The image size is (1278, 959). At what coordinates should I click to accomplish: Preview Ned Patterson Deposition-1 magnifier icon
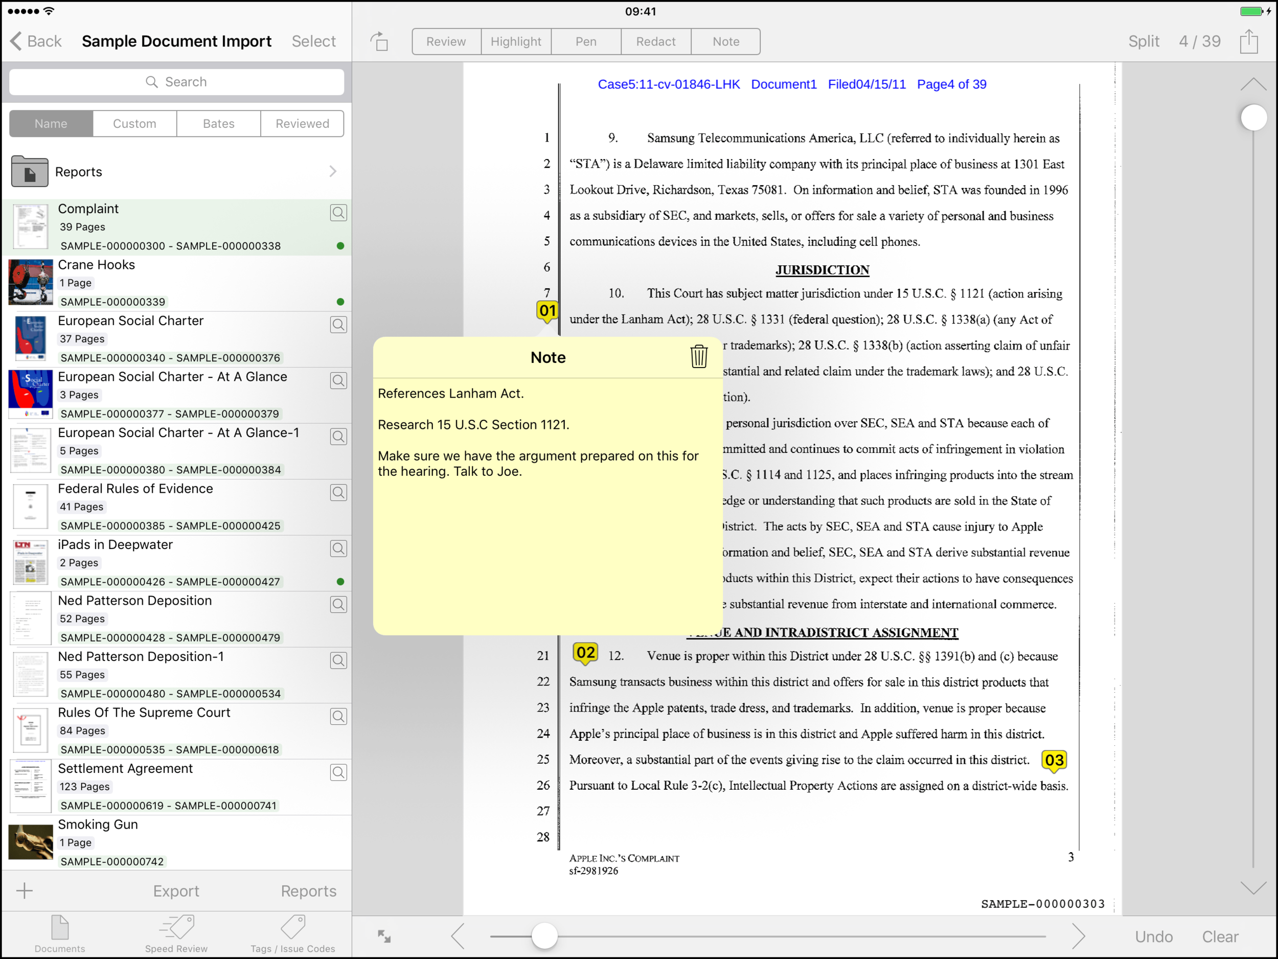(x=338, y=660)
